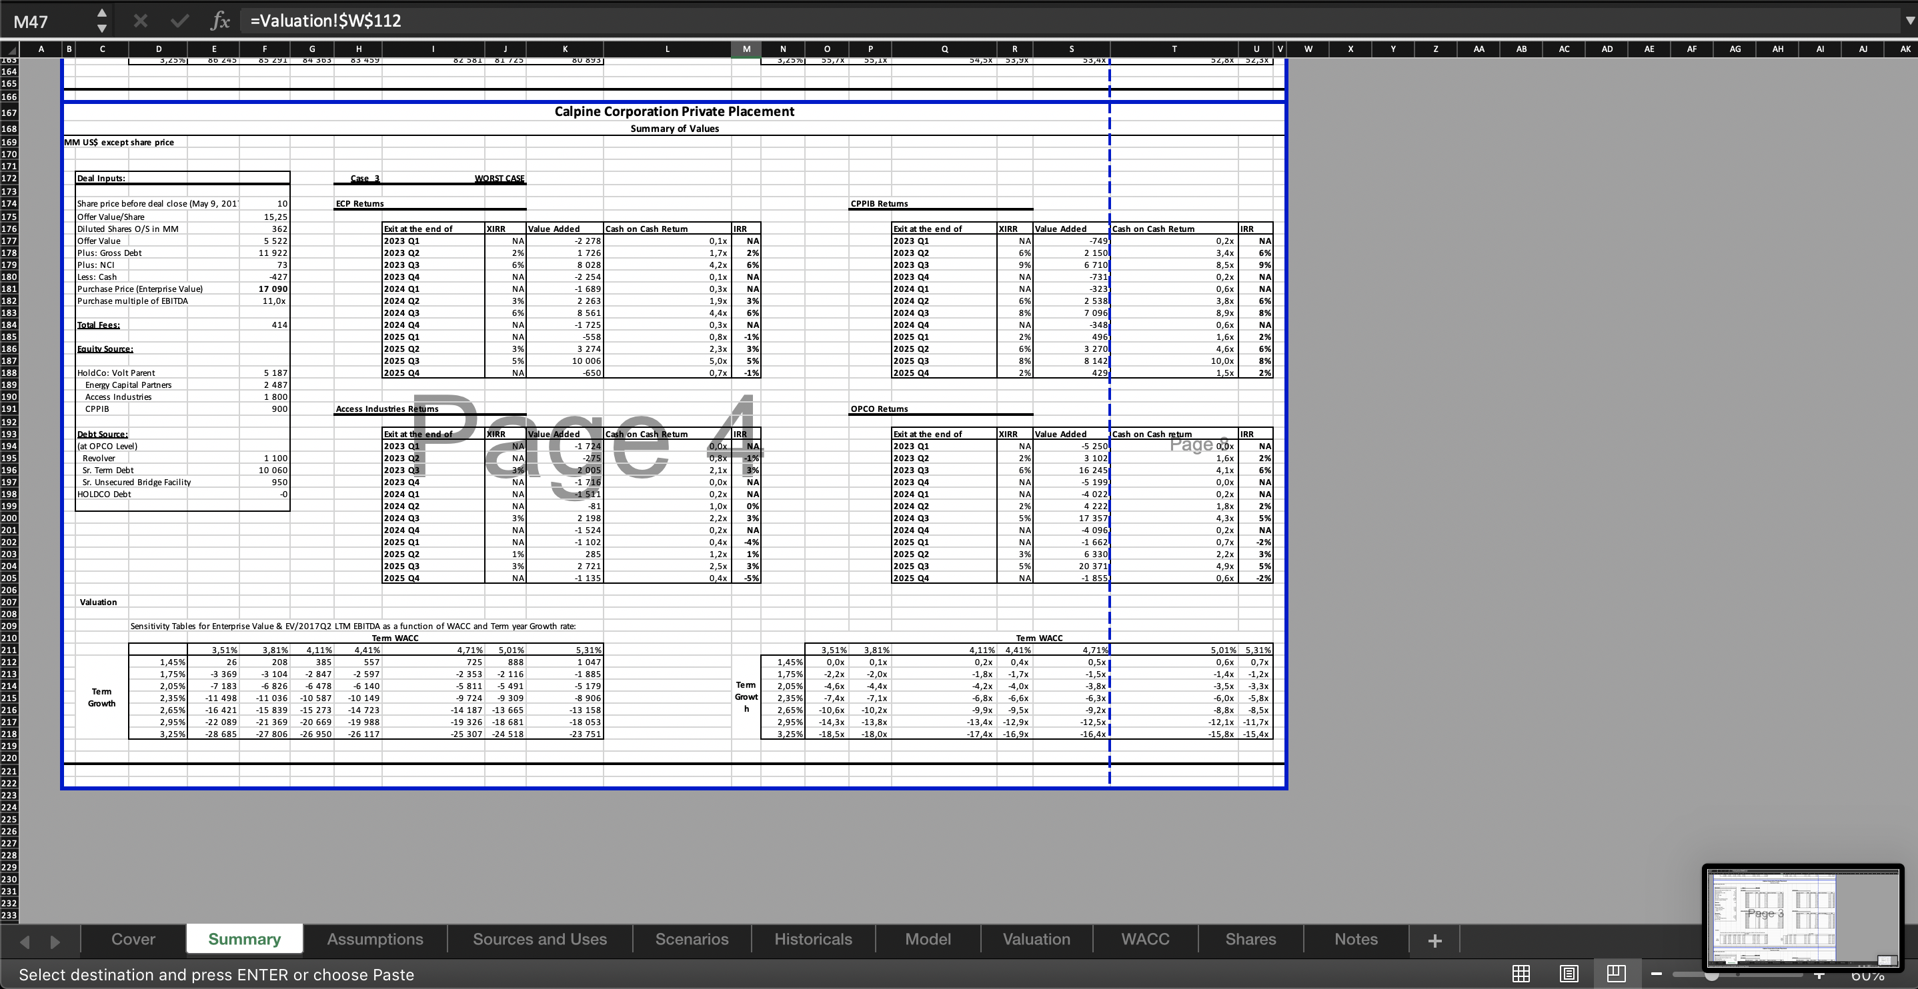
Task: Click the Offer Value/Share value 15,25
Action: [264, 217]
